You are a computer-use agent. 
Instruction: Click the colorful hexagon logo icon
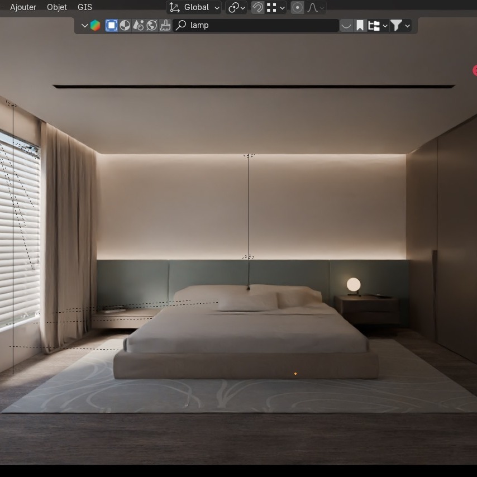[x=96, y=25]
